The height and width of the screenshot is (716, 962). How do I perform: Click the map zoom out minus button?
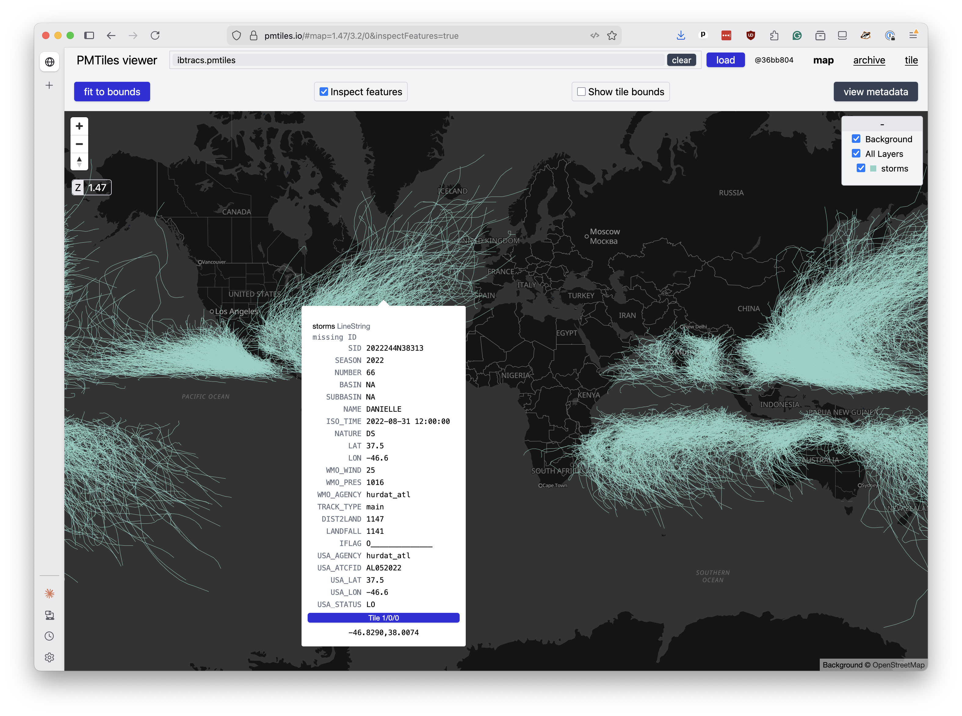tap(79, 144)
